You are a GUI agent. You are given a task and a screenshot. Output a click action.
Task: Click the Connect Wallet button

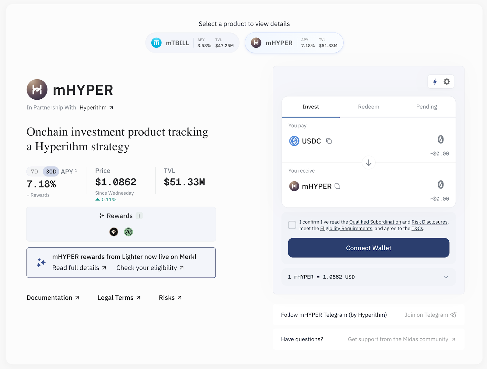[x=369, y=248]
